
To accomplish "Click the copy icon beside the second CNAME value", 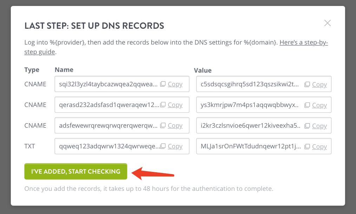I will [307, 105].
